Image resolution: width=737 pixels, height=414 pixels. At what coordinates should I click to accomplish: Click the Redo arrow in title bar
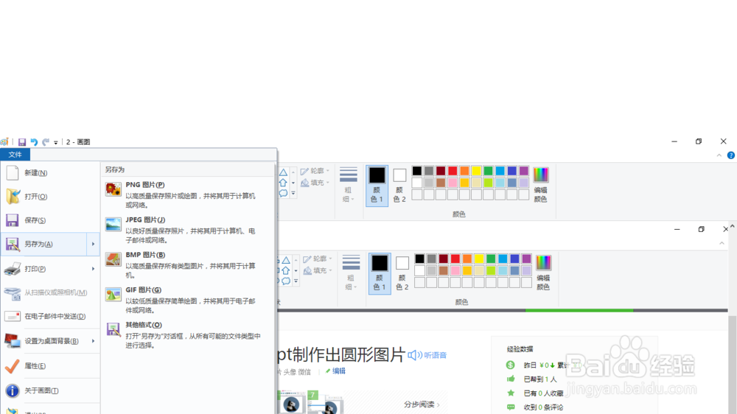point(46,142)
